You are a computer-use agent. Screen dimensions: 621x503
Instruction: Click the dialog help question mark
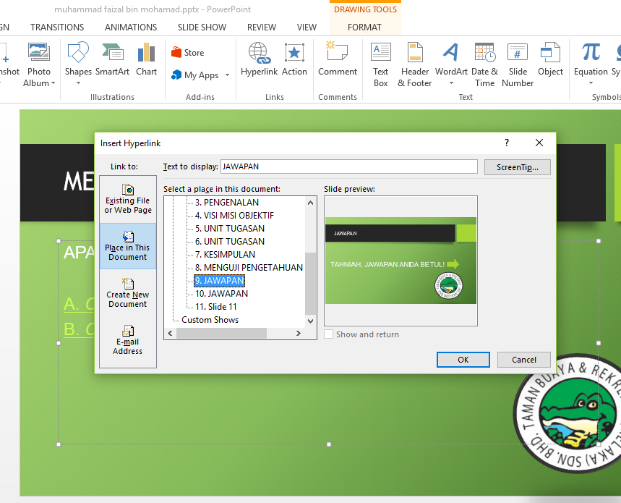(507, 143)
